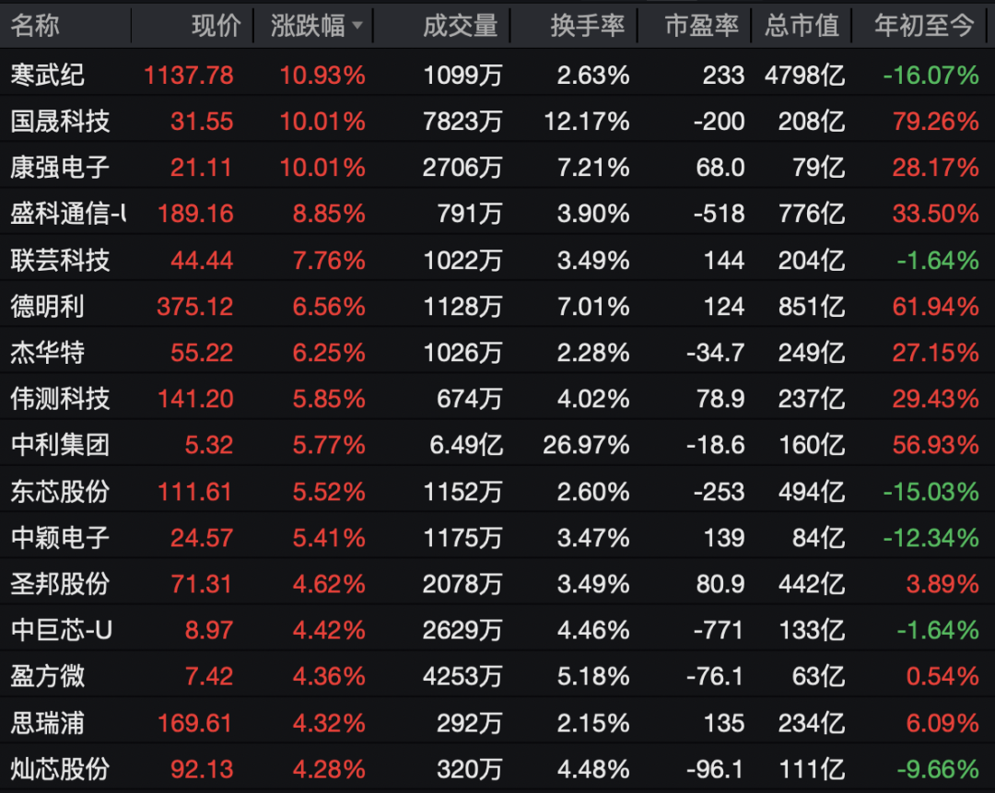This screenshot has width=995, height=793.
Task: Sort stocks by 成交量 column header
Action: click(x=460, y=26)
